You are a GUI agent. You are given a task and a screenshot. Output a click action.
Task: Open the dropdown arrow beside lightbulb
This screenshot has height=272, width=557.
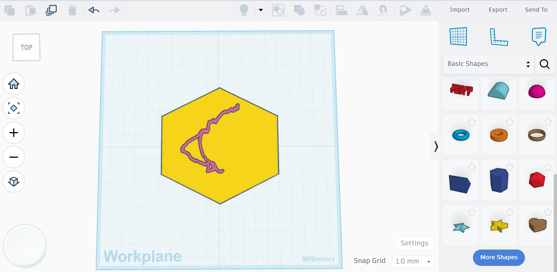coord(261,10)
